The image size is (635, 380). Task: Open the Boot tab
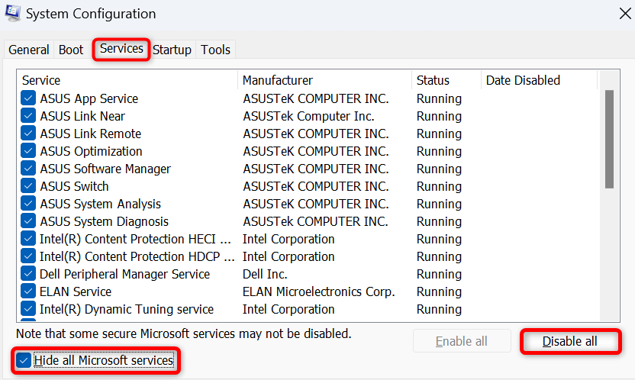[x=71, y=50]
